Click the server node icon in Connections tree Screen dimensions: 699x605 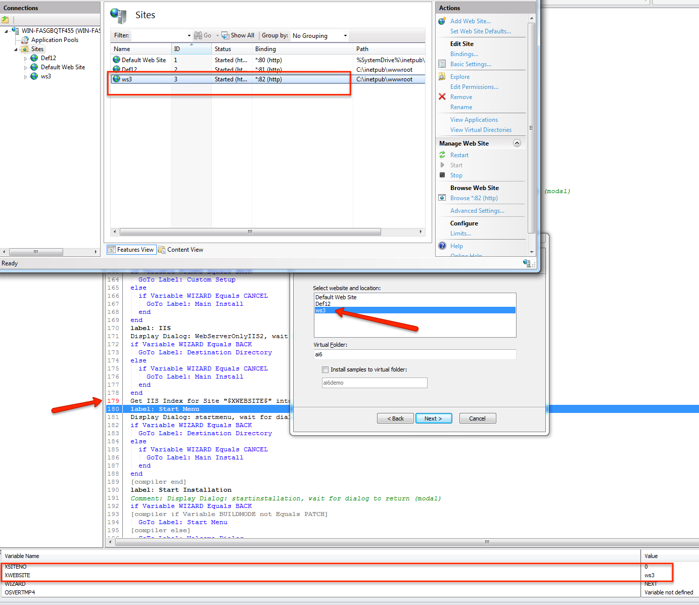click(15, 30)
